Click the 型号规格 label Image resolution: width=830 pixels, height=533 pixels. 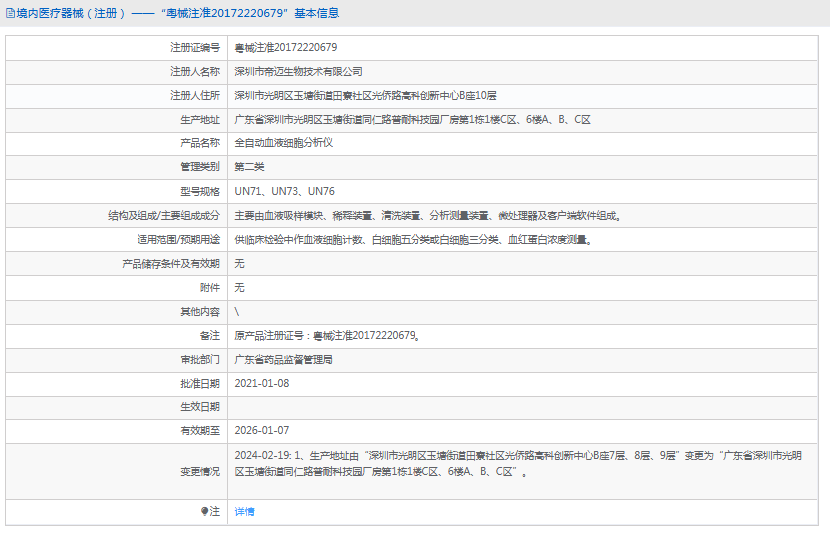click(200, 191)
